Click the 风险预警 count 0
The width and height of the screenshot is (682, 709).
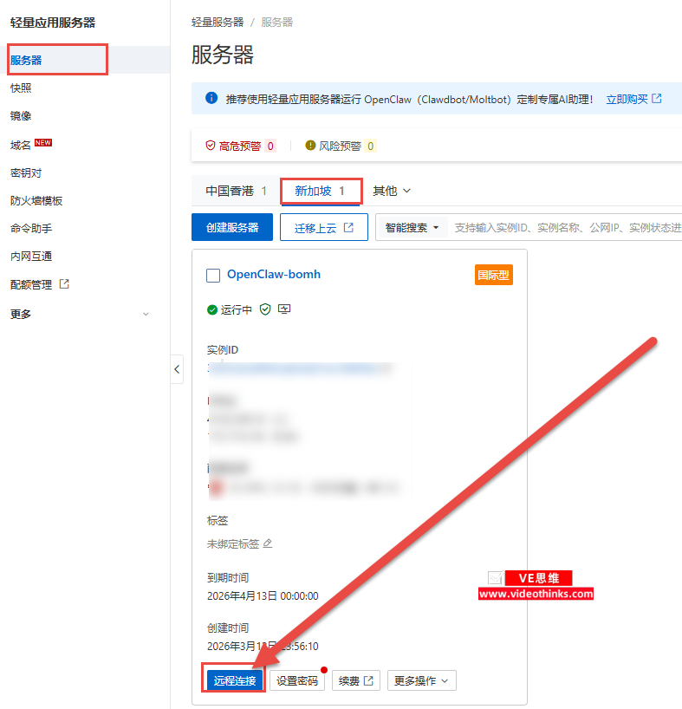(x=371, y=146)
